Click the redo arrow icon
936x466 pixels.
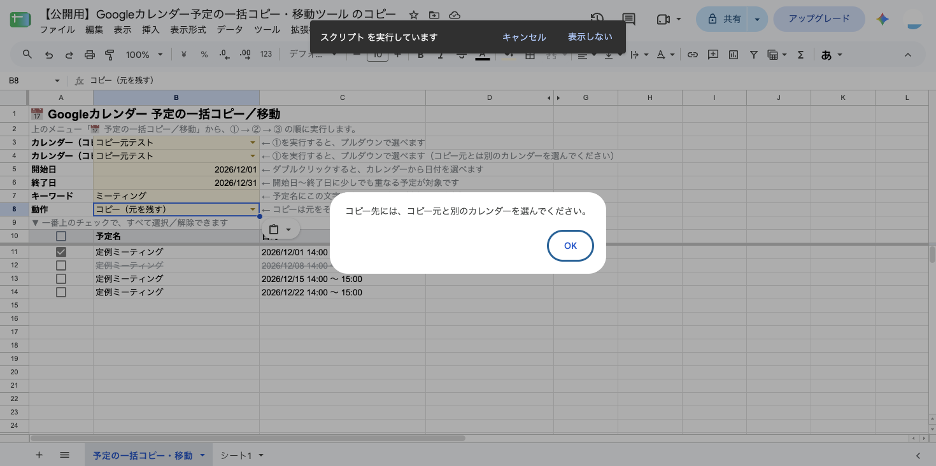tap(69, 55)
